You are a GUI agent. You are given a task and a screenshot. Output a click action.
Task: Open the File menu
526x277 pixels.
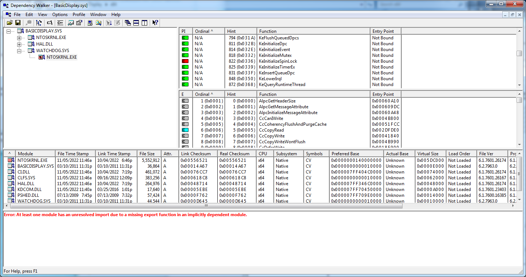(17, 15)
